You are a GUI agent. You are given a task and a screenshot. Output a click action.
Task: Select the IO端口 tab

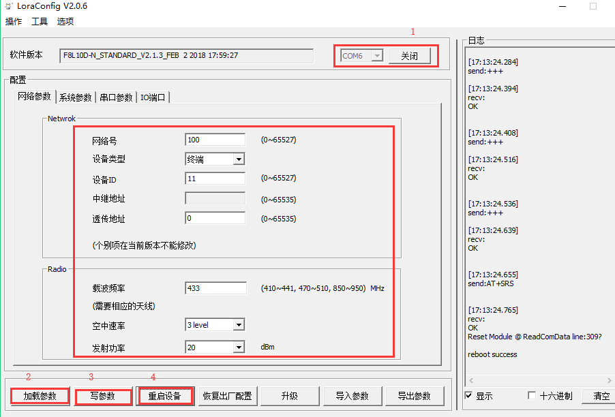pyautogui.click(x=153, y=97)
